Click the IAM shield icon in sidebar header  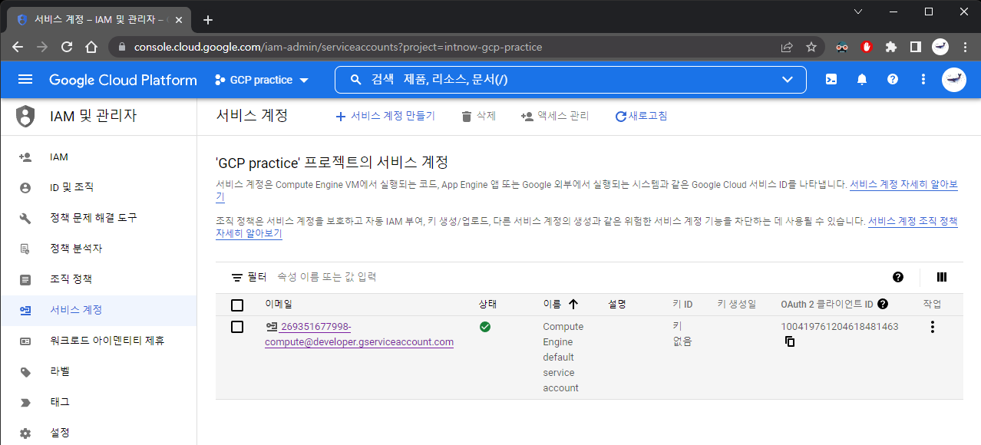coord(25,117)
